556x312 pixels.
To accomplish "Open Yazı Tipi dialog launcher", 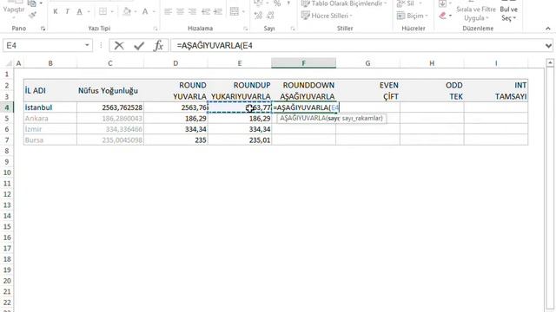I will pos(155,29).
